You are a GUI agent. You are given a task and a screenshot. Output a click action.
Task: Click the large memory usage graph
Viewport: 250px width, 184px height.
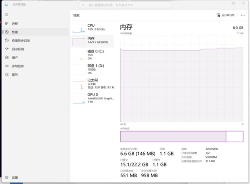tap(182, 79)
